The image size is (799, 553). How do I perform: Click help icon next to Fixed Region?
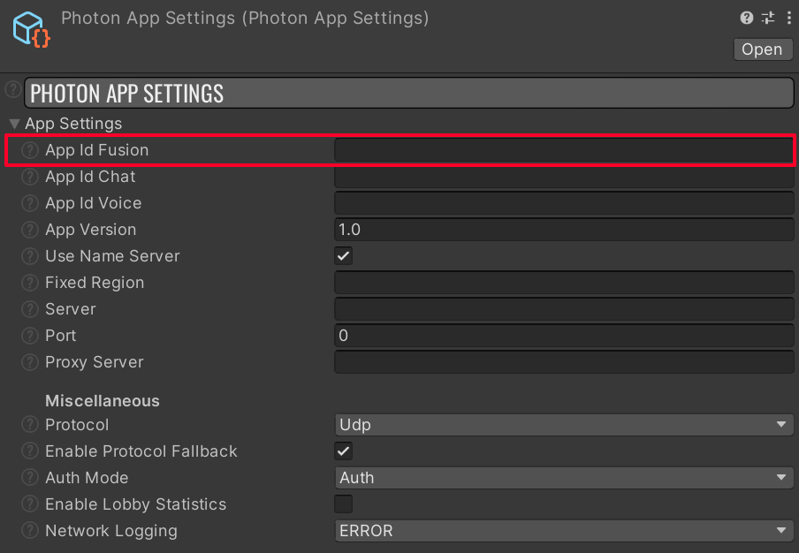(x=30, y=283)
